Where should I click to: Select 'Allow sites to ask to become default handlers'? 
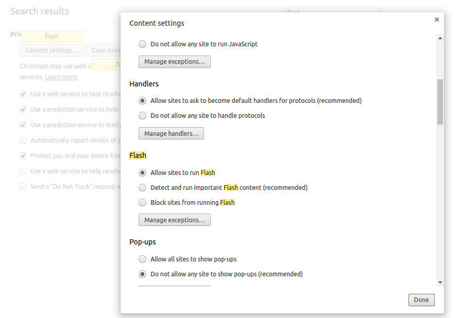tap(142, 101)
